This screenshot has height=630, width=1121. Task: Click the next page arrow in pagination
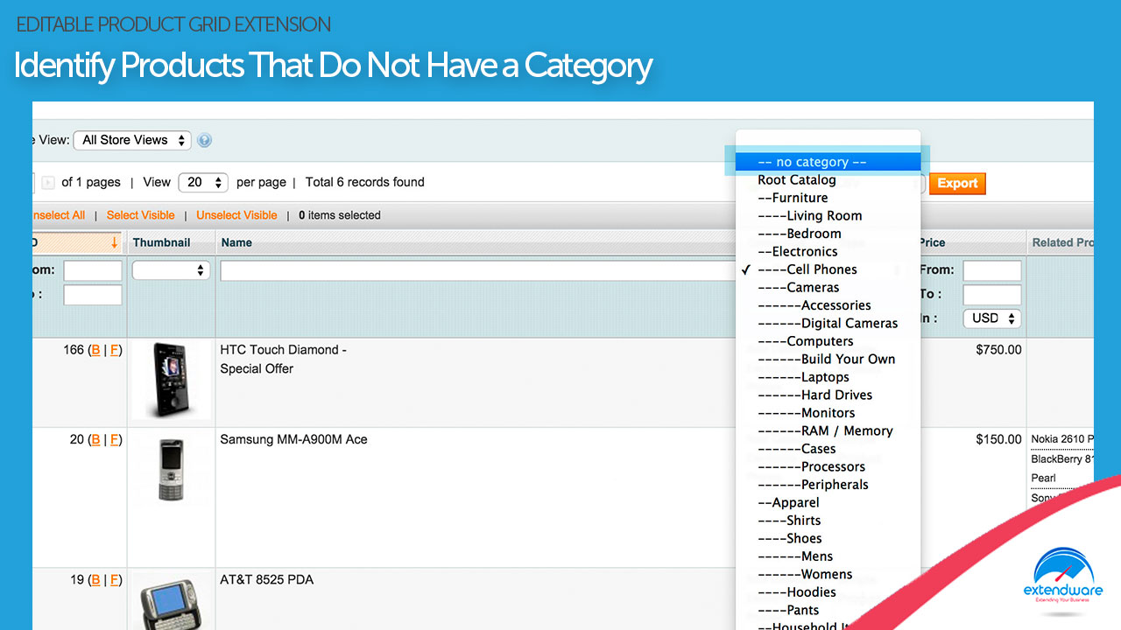[48, 182]
